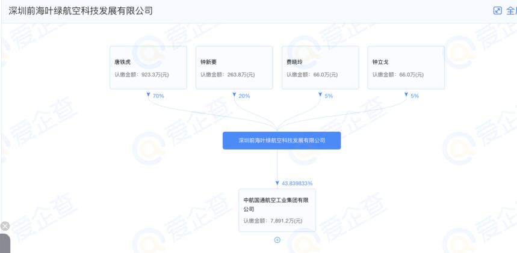
Task: Close the floating panel with the gray X
Action: coord(5,226)
